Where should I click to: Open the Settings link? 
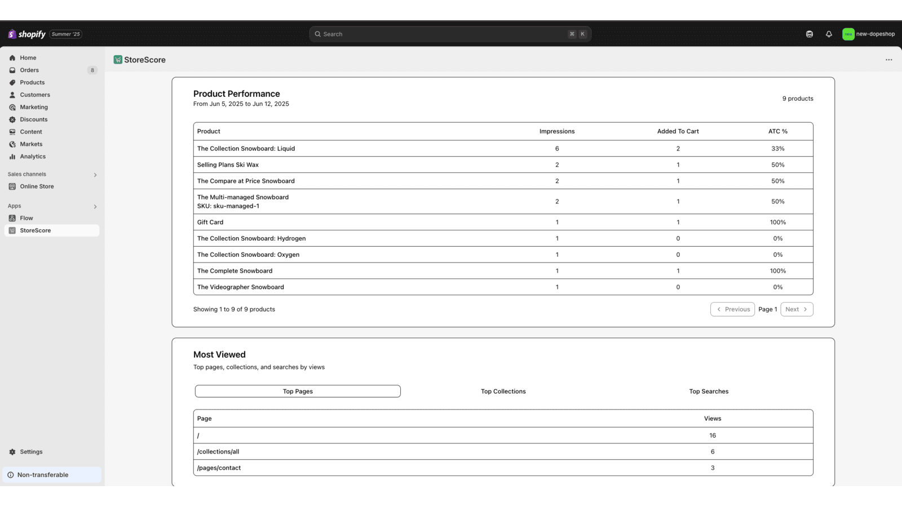click(x=52, y=452)
